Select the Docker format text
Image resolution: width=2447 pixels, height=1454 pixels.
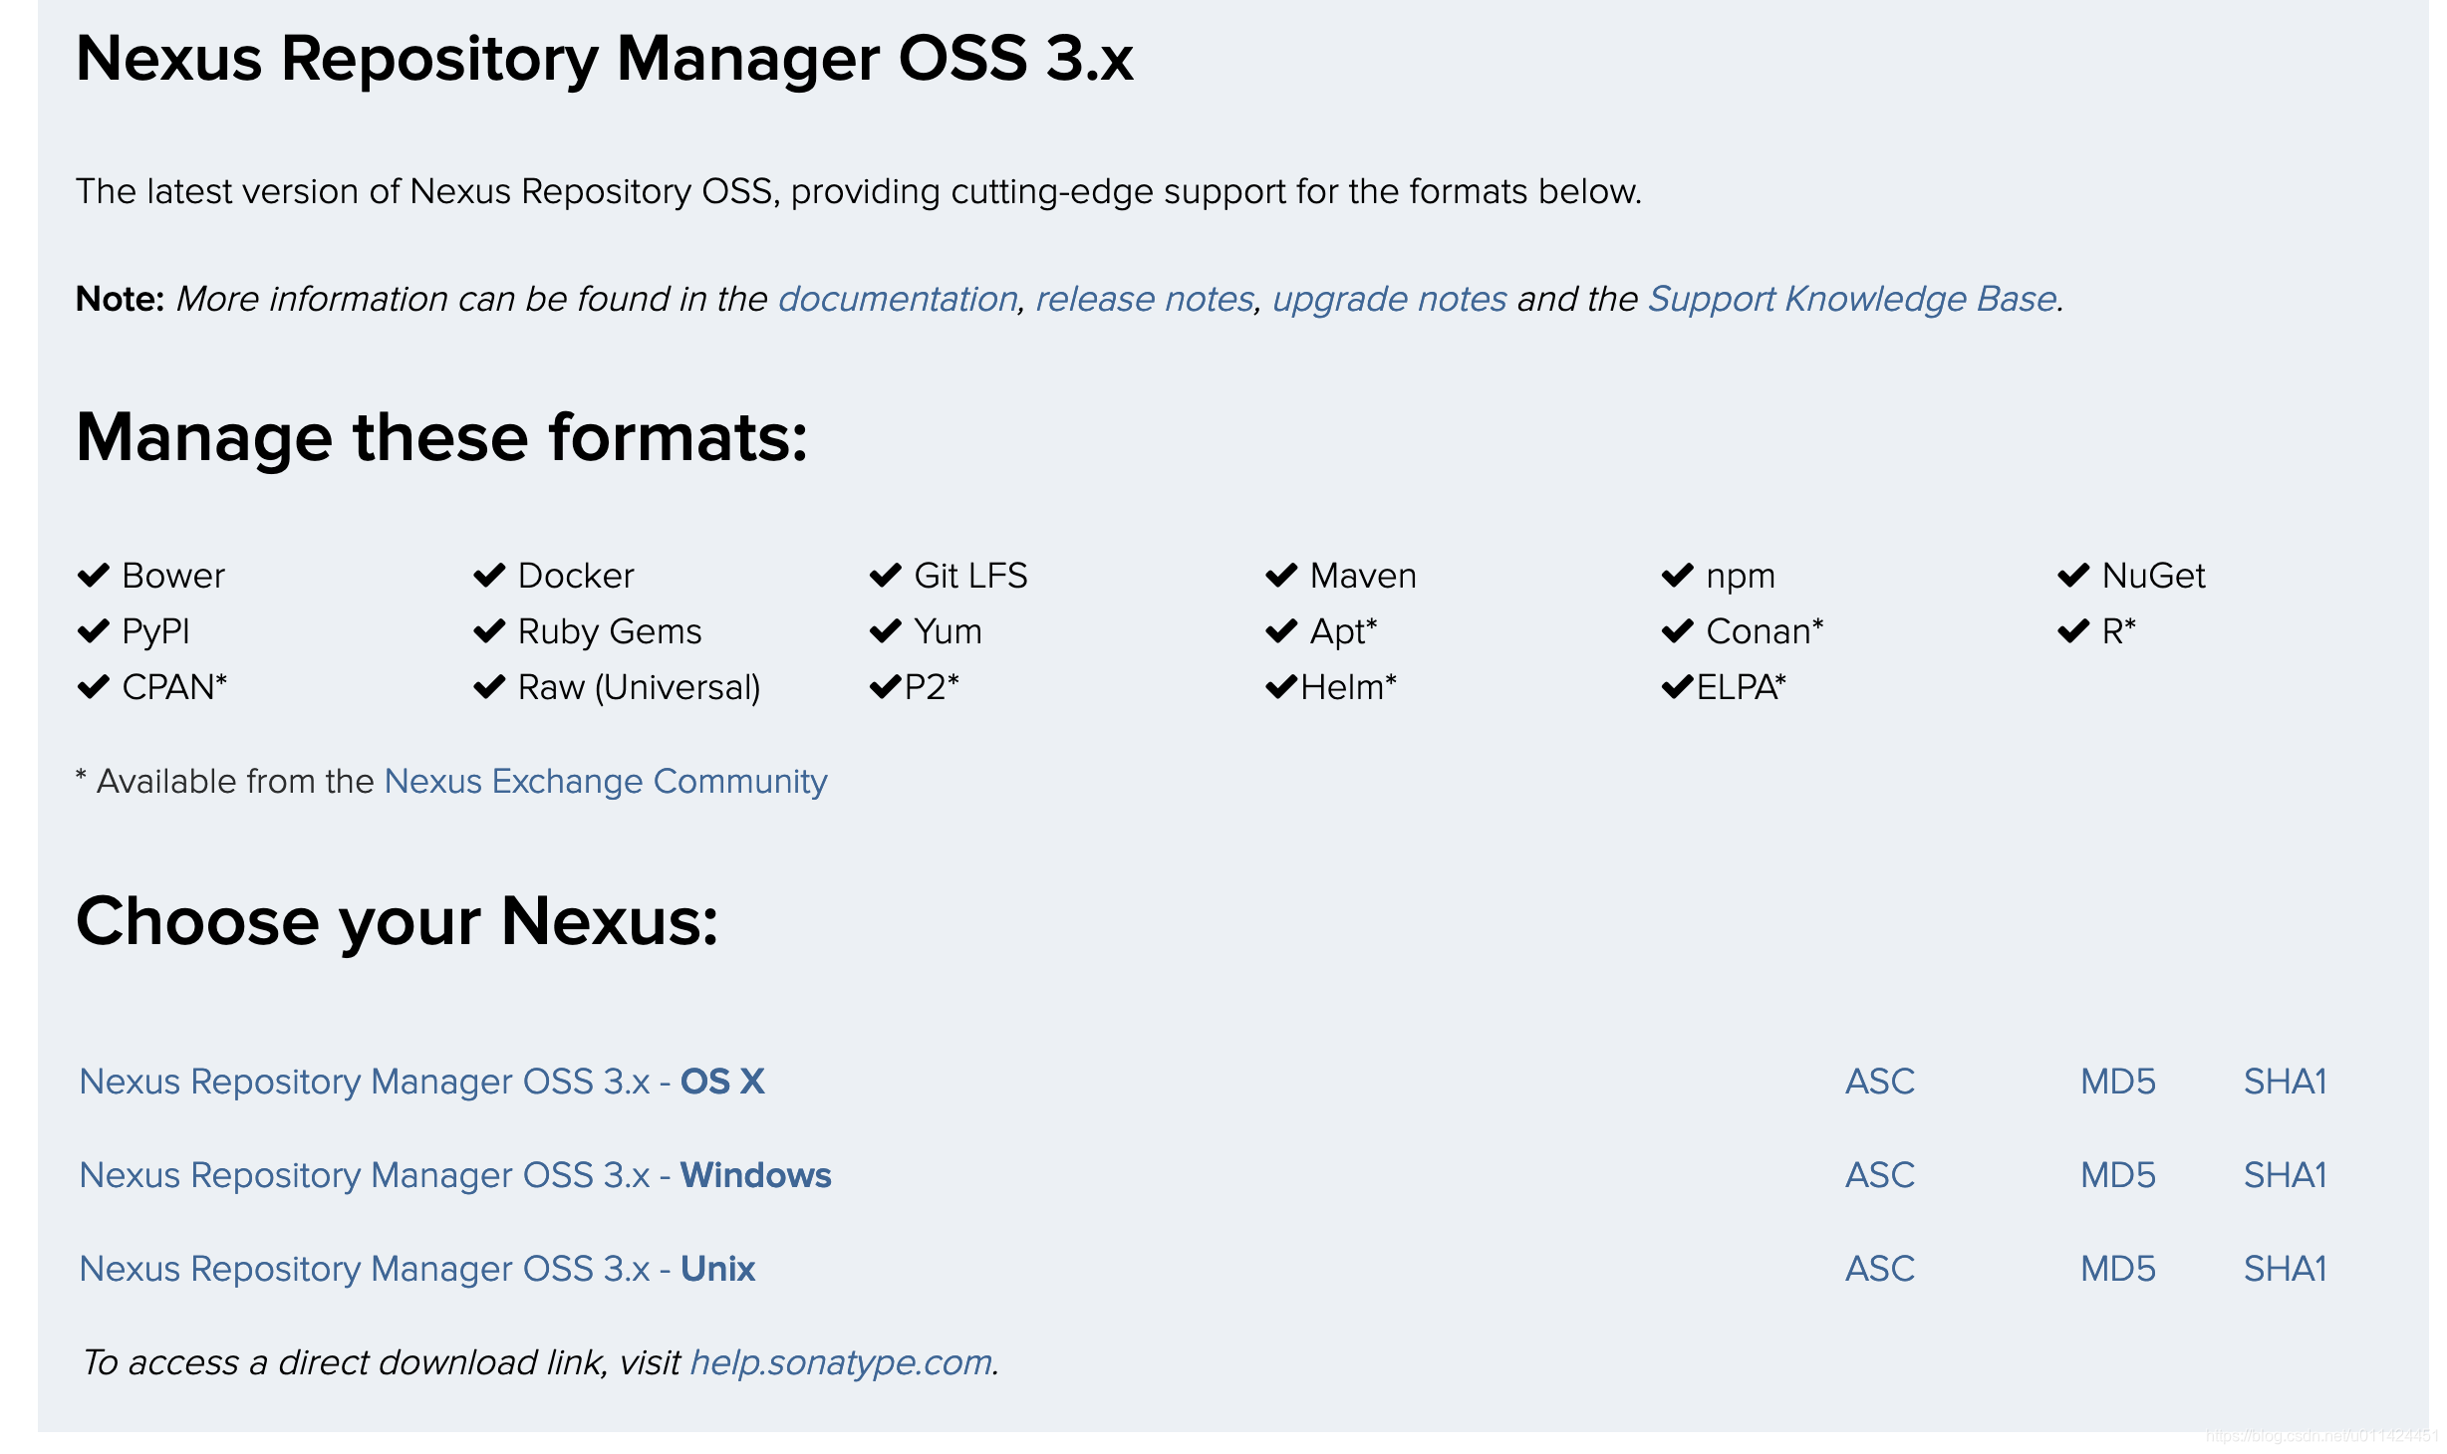pos(576,576)
